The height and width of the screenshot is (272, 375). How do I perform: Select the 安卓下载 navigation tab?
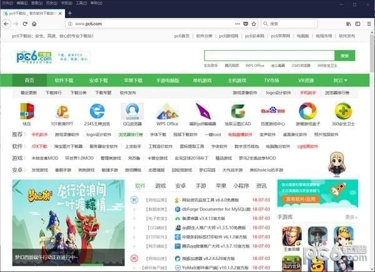pyautogui.click(x=98, y=80)
